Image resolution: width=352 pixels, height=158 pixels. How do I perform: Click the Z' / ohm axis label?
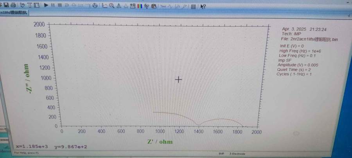point(160,140)
